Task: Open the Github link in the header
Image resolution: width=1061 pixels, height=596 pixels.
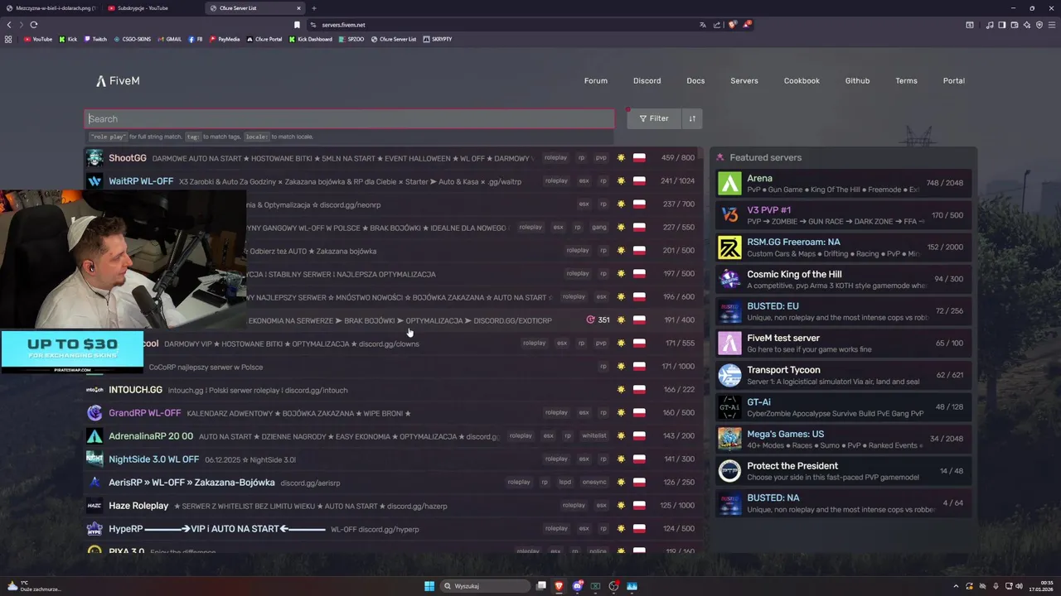Action: (x=857, y=81)
